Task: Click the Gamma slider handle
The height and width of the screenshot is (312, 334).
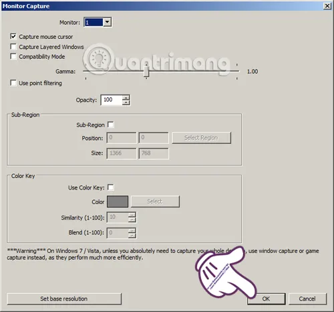Action: [x=146, y=71]
